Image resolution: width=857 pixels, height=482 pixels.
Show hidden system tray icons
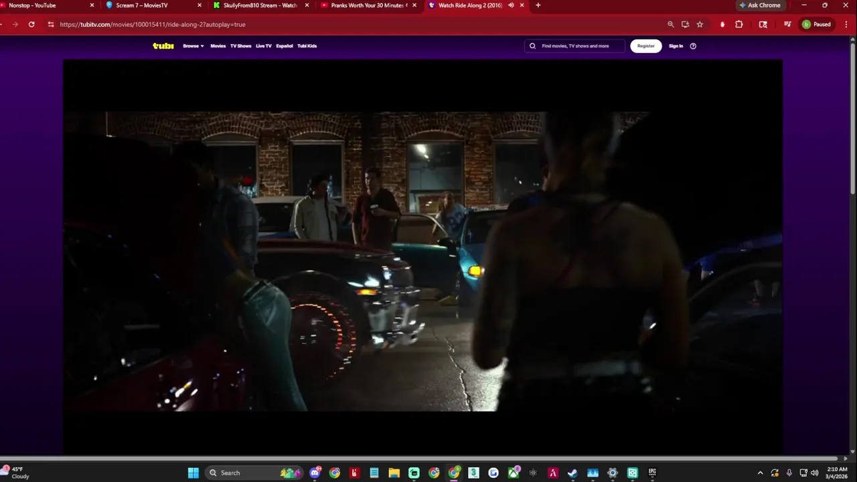pyautogui.click(x=760, y=473)
